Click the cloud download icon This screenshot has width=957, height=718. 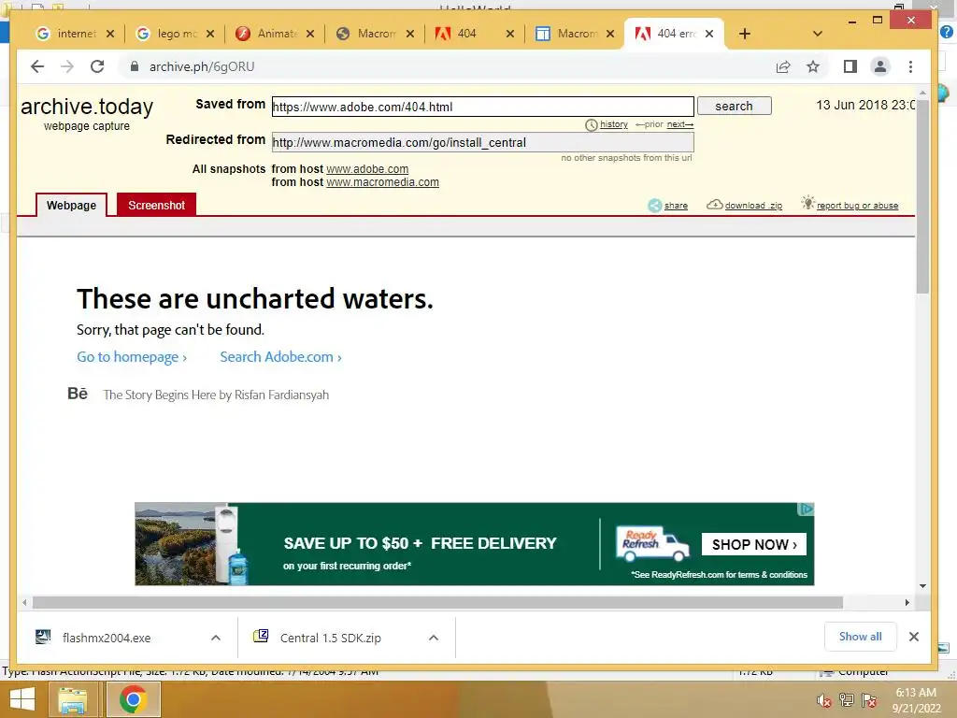click(715, 205)
